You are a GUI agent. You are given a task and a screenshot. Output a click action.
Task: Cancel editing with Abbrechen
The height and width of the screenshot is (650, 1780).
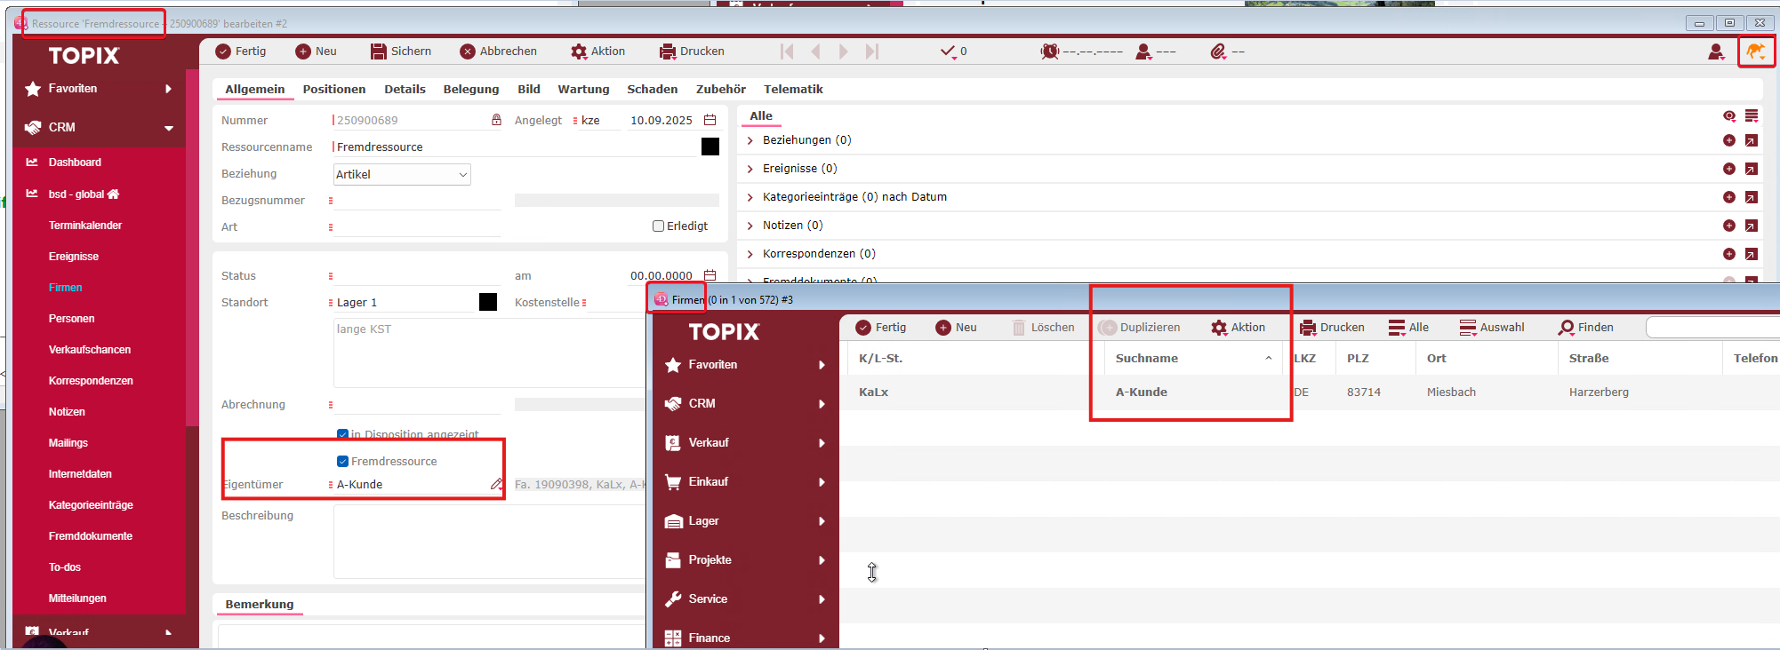point(499,52)
